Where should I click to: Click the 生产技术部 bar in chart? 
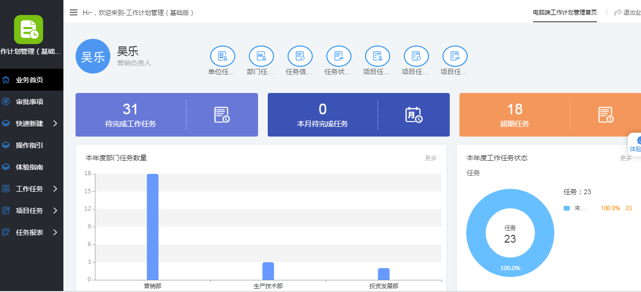[x=268, y=271]
